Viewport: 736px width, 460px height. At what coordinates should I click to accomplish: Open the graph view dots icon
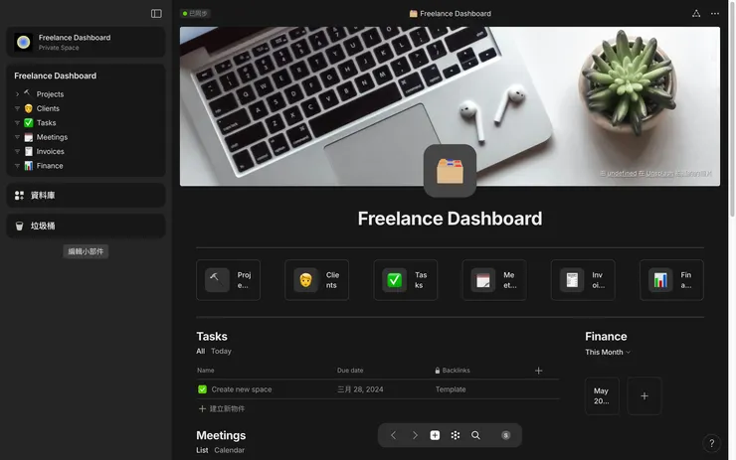pyautogui.click(x=456, y=435)
